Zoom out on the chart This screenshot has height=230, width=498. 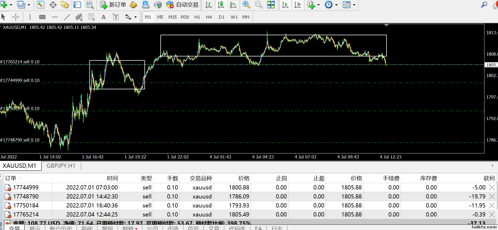pyautogui.click(x=258, y=5)
